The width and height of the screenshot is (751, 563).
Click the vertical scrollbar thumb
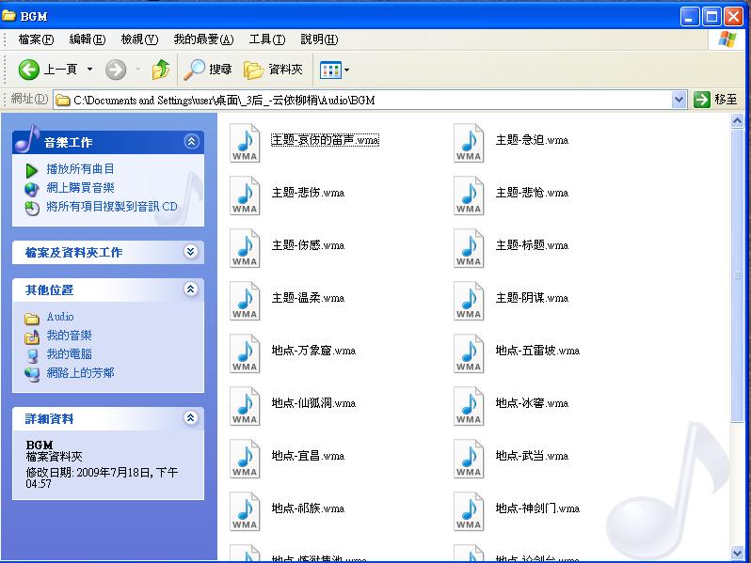tap(738, 275)
